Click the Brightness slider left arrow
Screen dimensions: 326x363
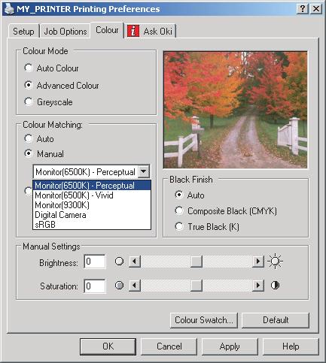click(x=135, y=262)
